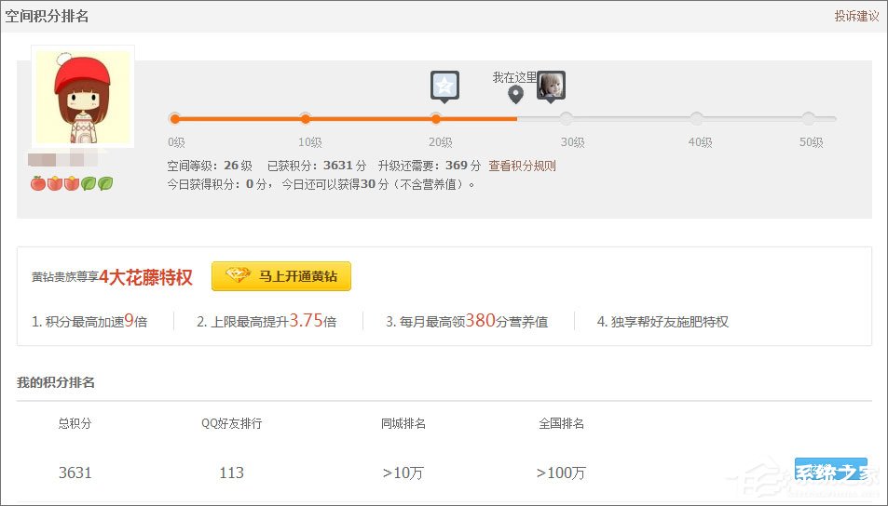Image resolution: width=888 pixels, height=506 pixels.
Task: Click the friend avatar marker near level 30
Action: [x=551, y=86]
